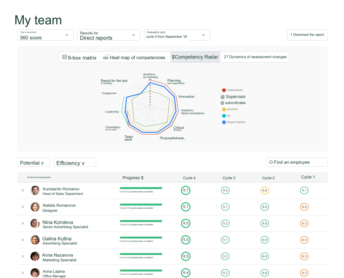Image resolution: width=344 pixels, height=278 pixels.
Task: Click Download the report button
Action: (307, 35)
